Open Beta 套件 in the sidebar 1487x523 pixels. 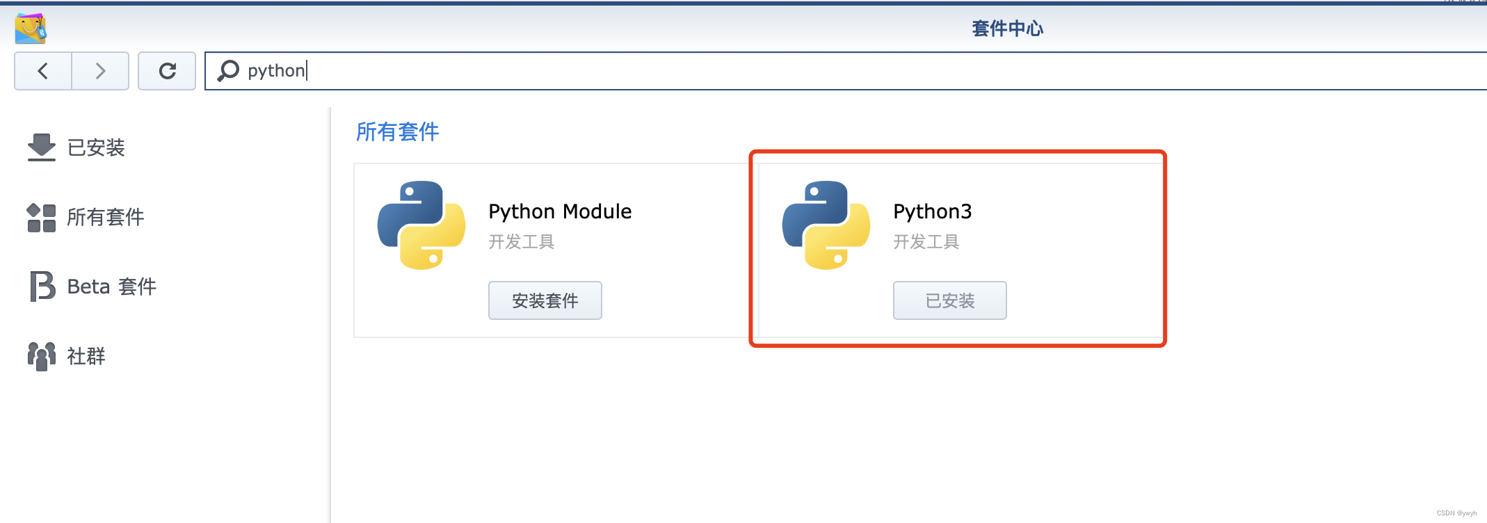111,287
